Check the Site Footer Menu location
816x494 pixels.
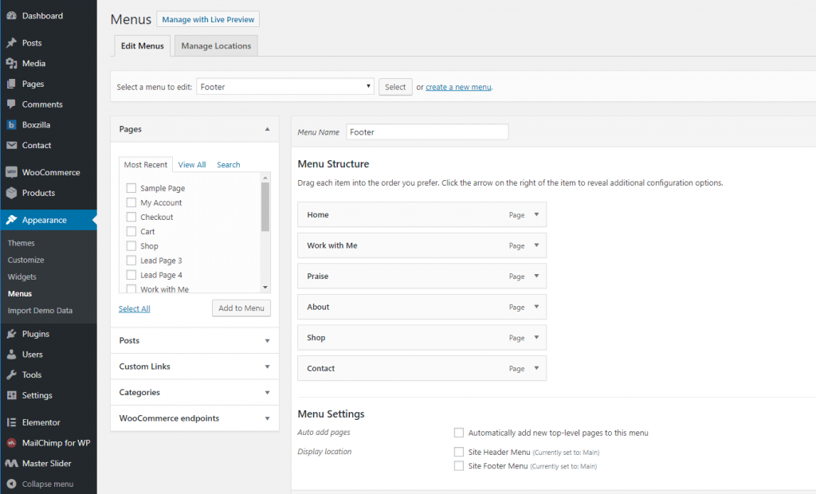[x=459, y=467]
